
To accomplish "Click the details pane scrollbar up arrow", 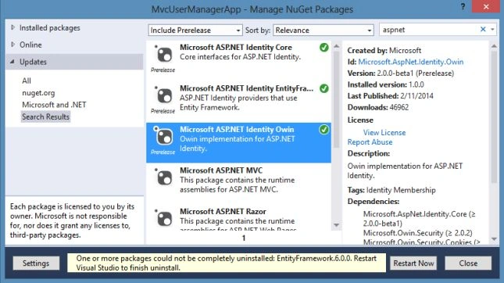I will (494, 46).
